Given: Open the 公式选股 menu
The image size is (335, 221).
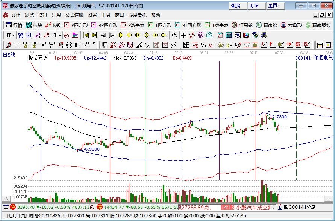Looking at the screenshot, I should (74, 15).
